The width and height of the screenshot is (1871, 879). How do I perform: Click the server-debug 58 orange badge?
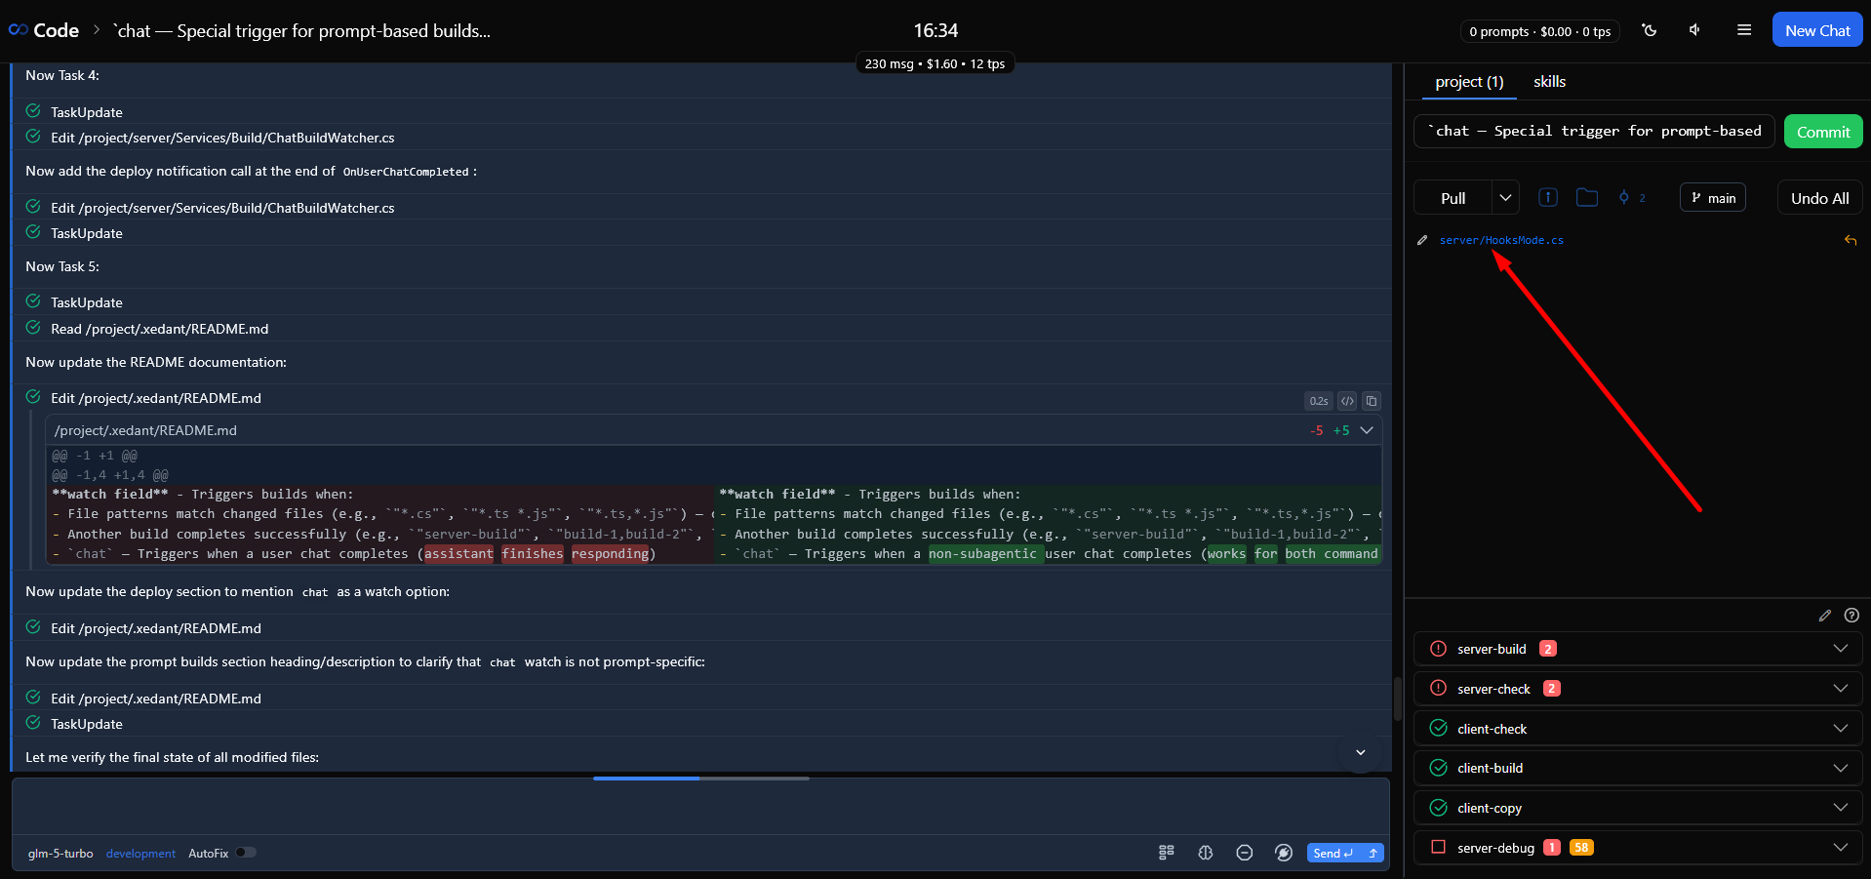click(1581, 847)
